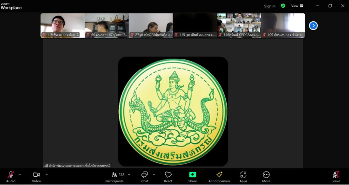Open the Chat panel icon
The width and height of the screenshot is (349, 185).
pos(145,175)
